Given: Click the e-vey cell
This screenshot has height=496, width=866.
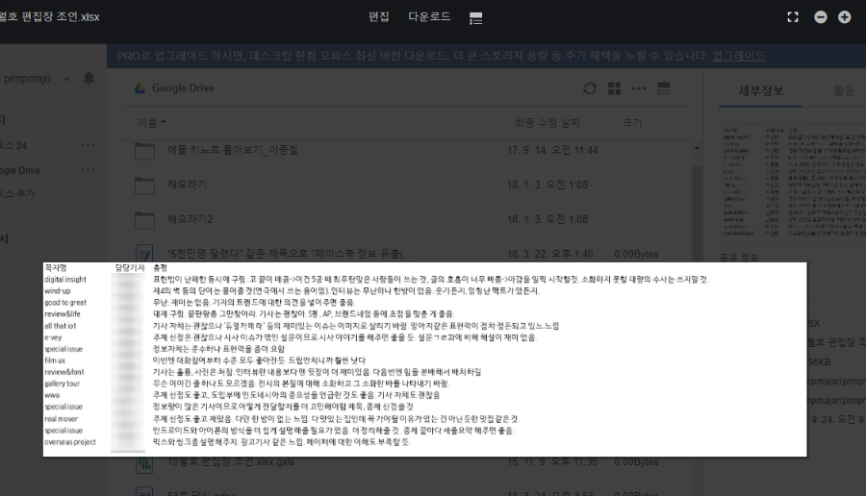Looking at the screenshot, I should coord(53,337).
